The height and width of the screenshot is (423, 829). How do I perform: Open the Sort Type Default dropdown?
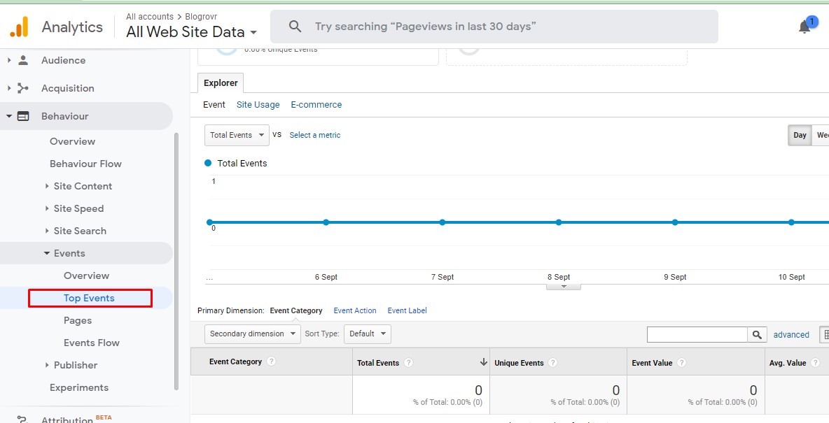368,334
